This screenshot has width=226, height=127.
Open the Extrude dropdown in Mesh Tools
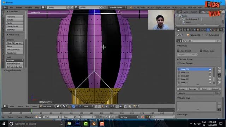[15, 61]
